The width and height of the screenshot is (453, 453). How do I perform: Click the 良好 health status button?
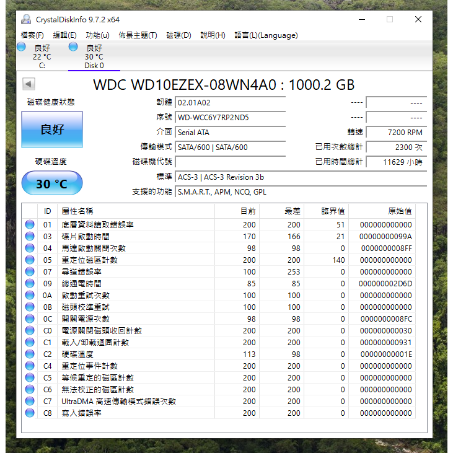click(52, 130)
